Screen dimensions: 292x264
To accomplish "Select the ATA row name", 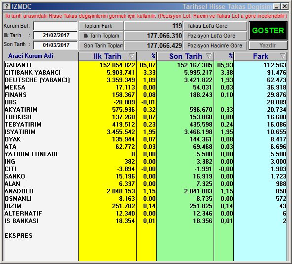I will tap(10, 146).
